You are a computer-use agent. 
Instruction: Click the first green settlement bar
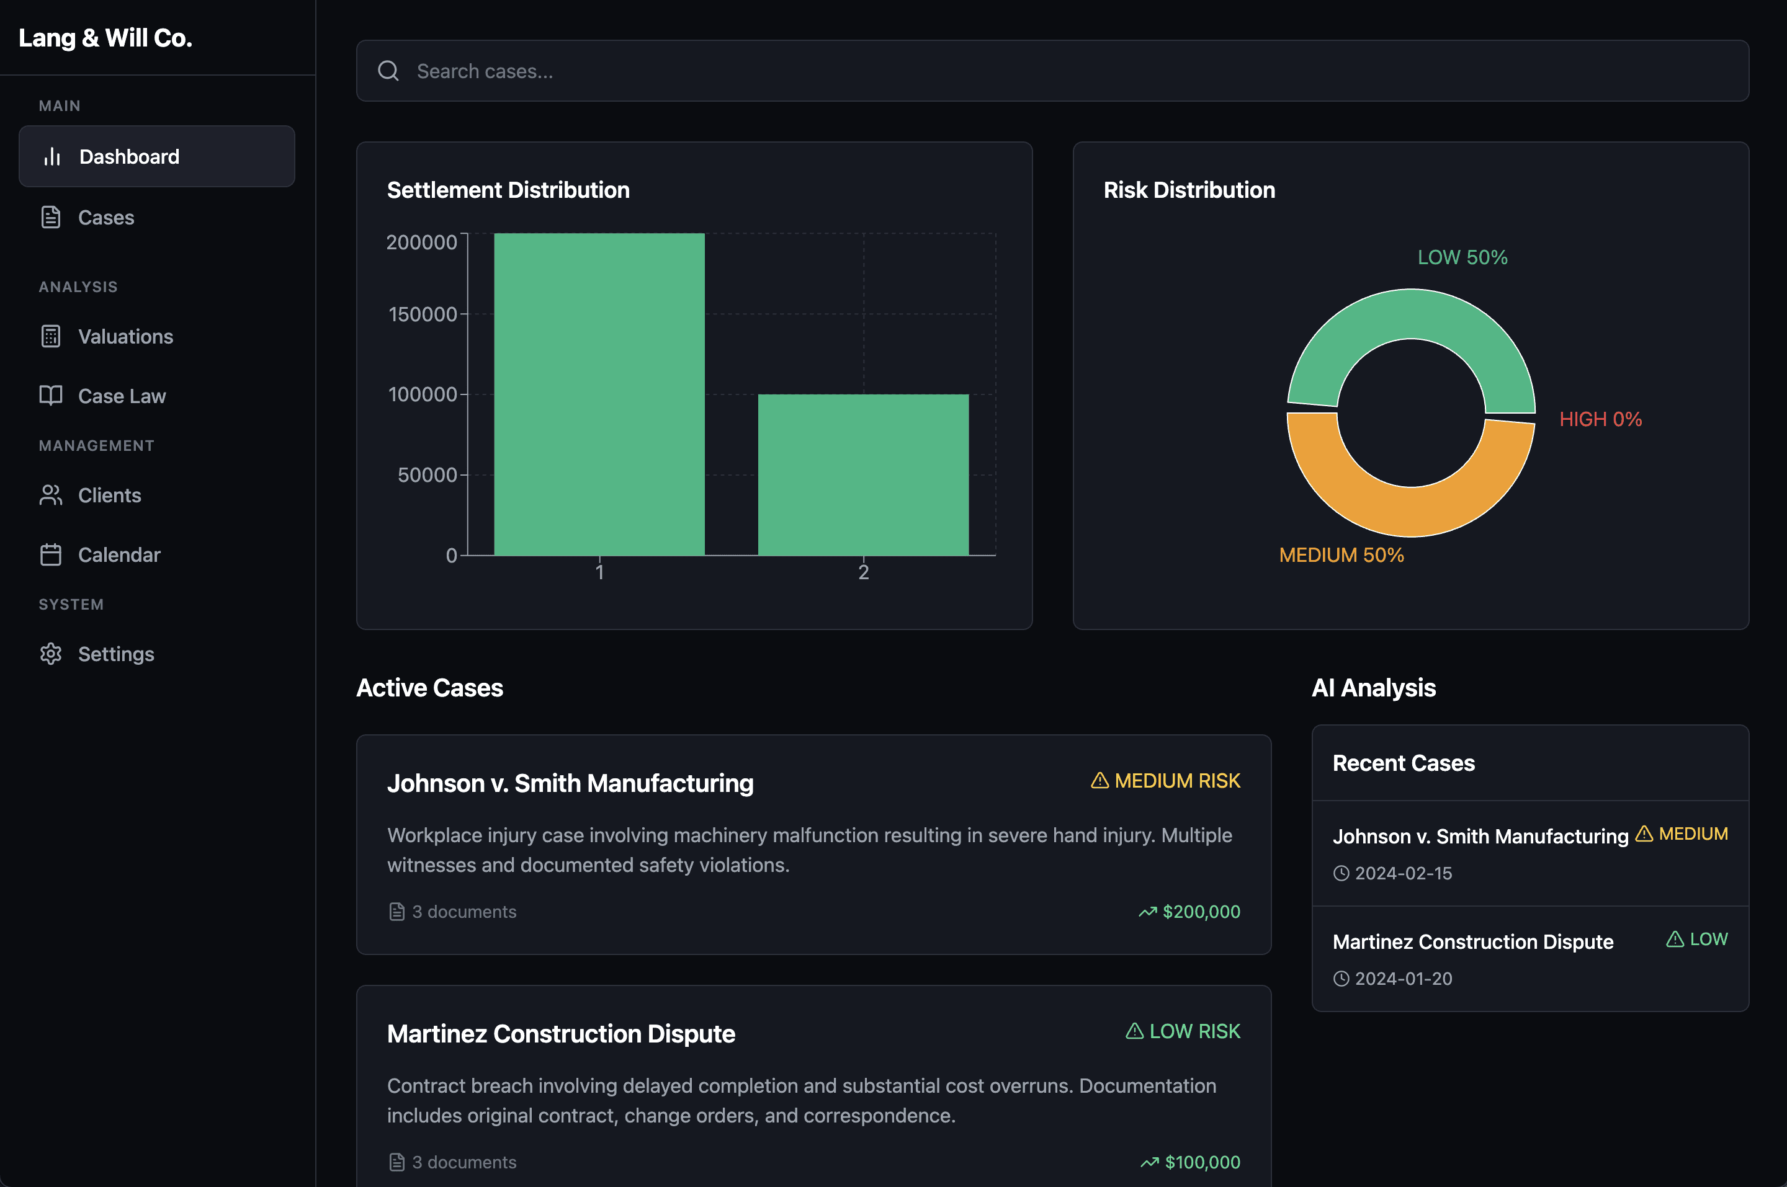click(x=599, y=394)
